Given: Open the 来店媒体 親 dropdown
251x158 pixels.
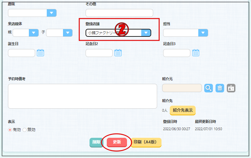Looking at the screenshot, I should click(x=34, y=33).
